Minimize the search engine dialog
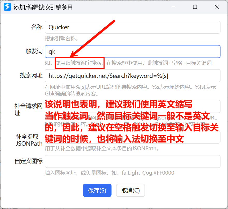 click(x=173, y=7)
